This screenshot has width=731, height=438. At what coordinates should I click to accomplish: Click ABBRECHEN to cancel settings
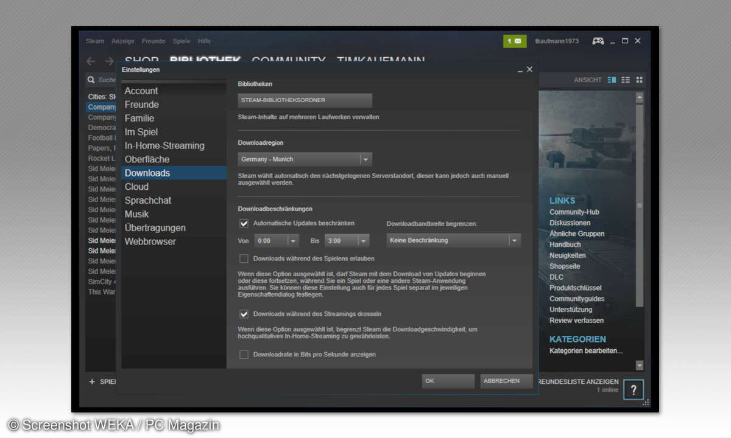(x=506, y=381)
